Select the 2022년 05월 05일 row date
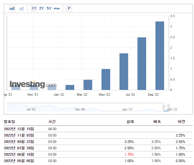Screen dimensions: 194x165 click(19, 161)
